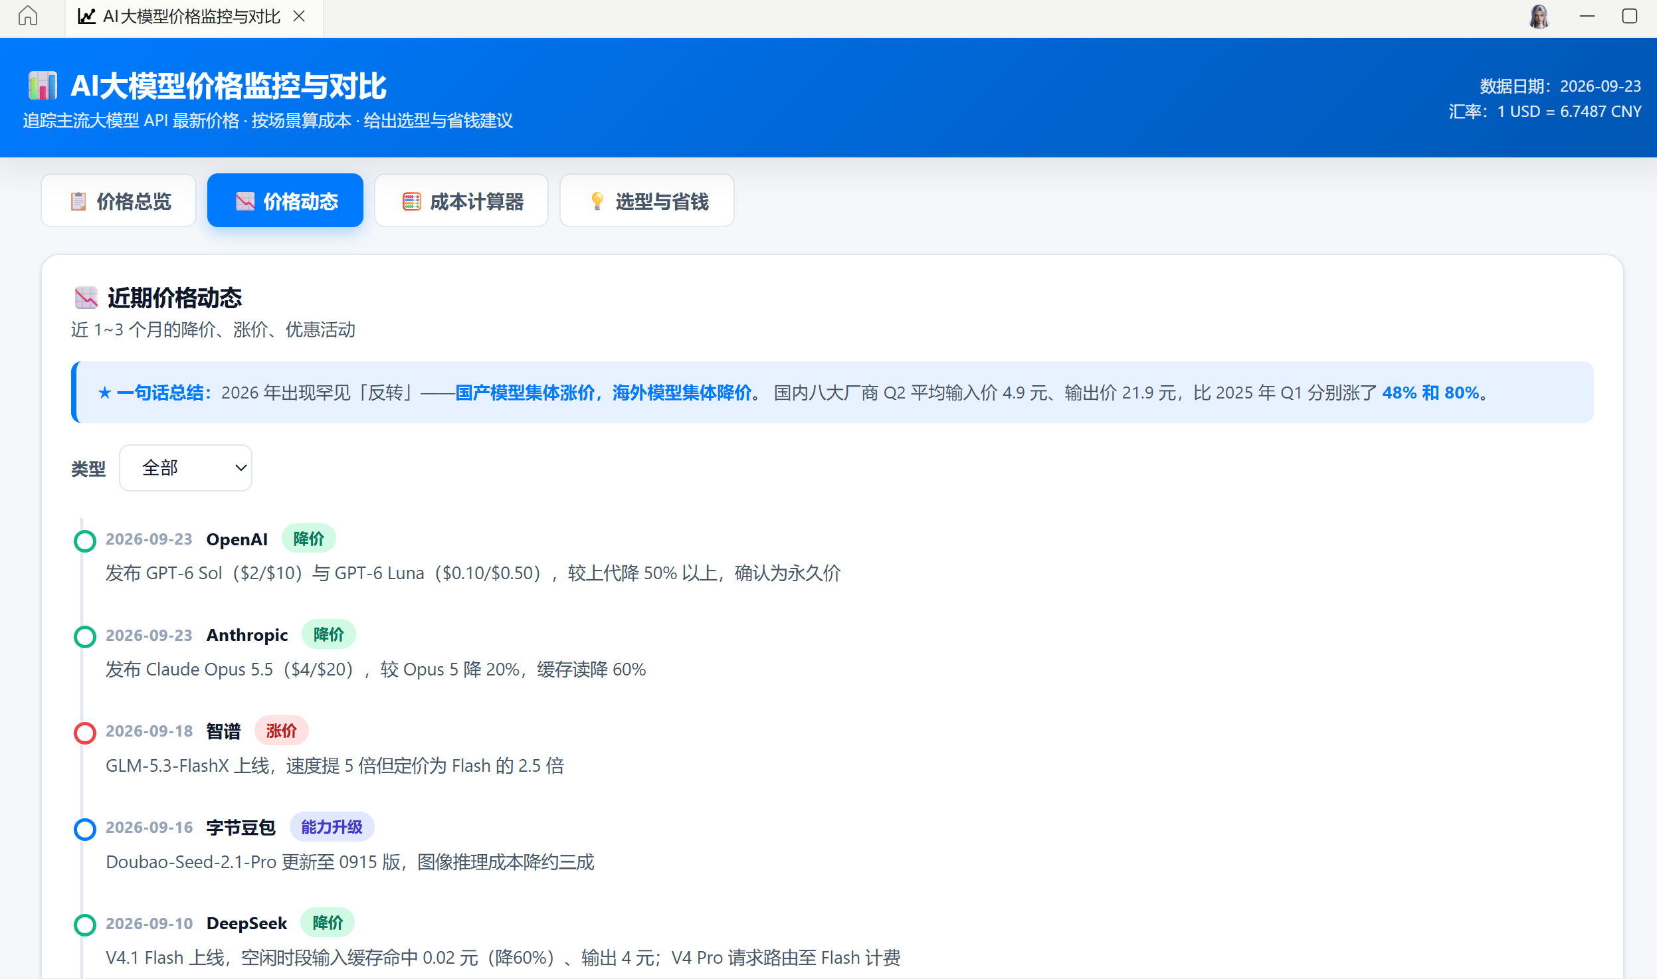Viewport: 1657px width, 979px height.
Task: Minimize the window
Action: (x=1587, y=16)
